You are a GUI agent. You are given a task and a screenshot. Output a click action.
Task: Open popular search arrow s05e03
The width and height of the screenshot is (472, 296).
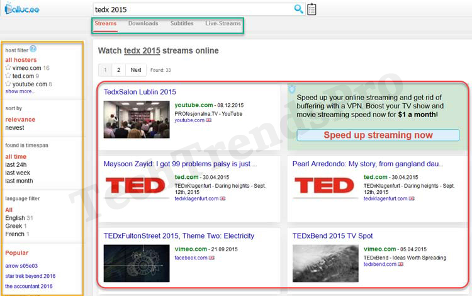tap(21, 266)
